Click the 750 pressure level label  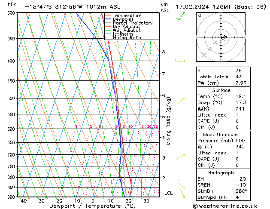[x=12, y=166]
